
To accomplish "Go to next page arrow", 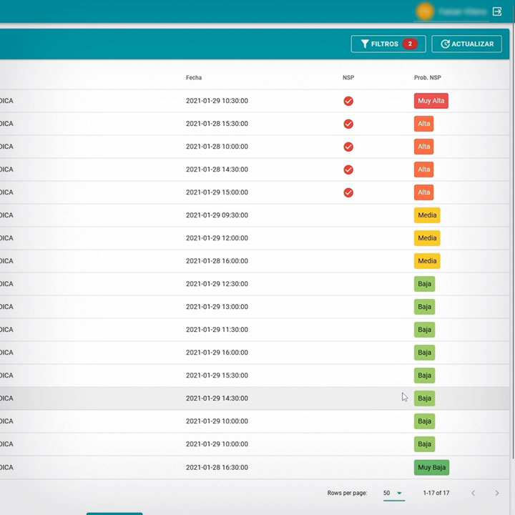I will coord(496,493).
